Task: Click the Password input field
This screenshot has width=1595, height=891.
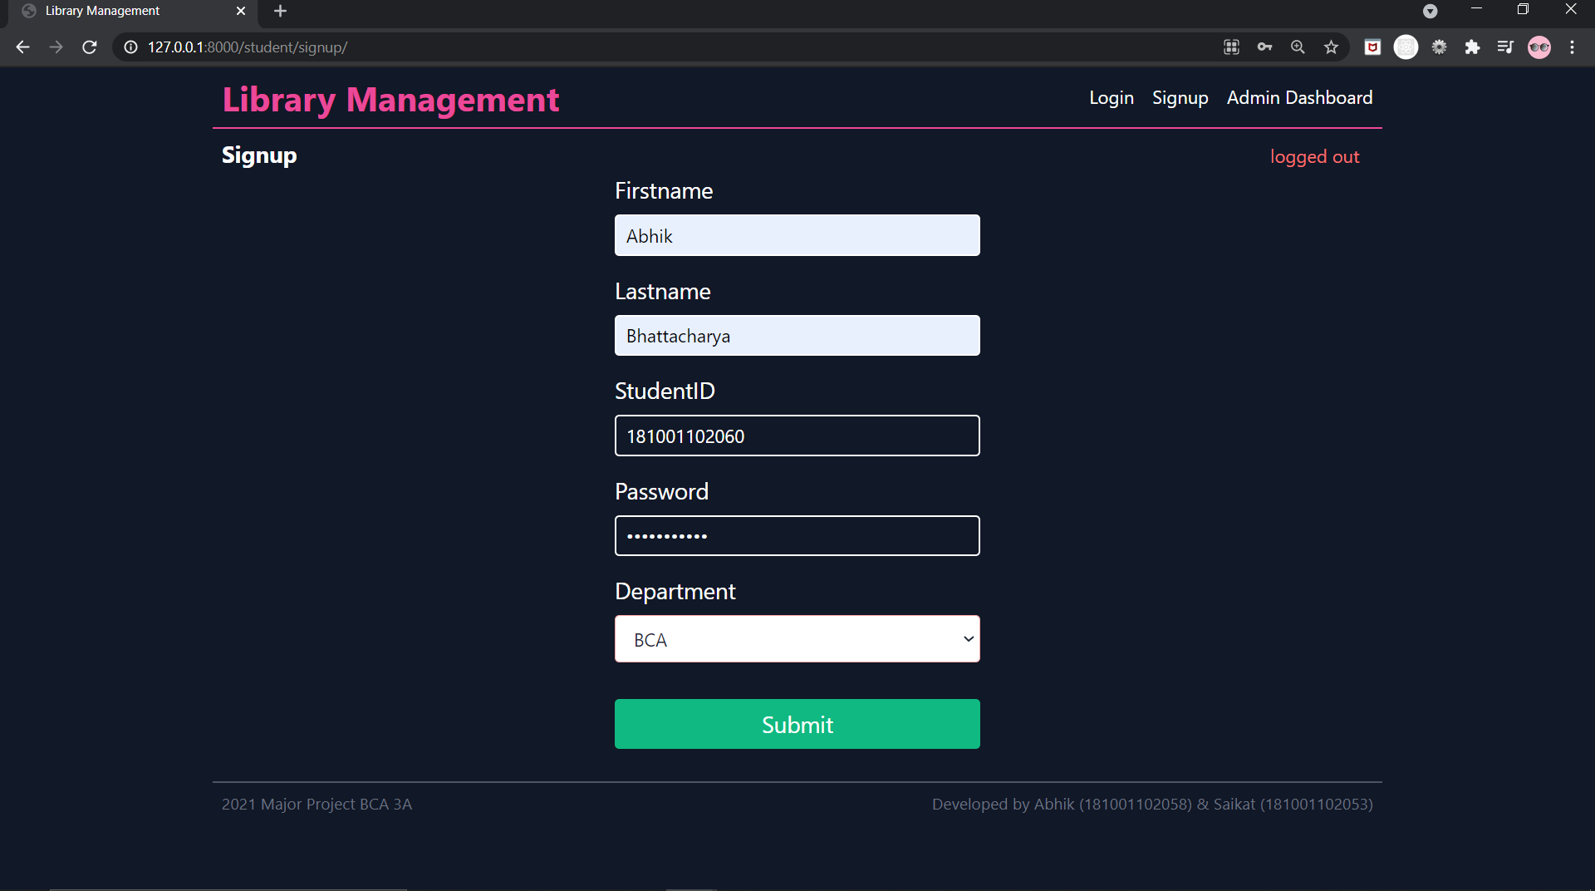Action: click(797, 536)
